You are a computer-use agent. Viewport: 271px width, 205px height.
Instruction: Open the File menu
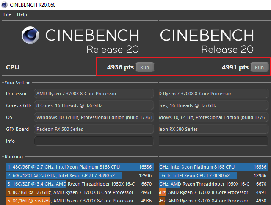point(7,14)
